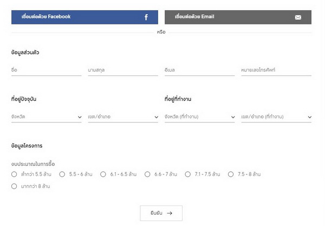
Task: Pick the 6.6 - 7 ล้าน radio
Action: click(147, 175)
